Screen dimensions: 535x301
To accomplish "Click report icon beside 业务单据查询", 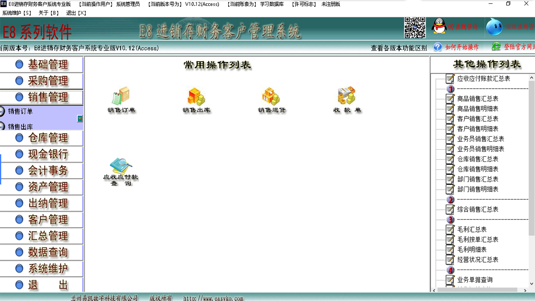I will pyautogui.click(x=450, y=279).
